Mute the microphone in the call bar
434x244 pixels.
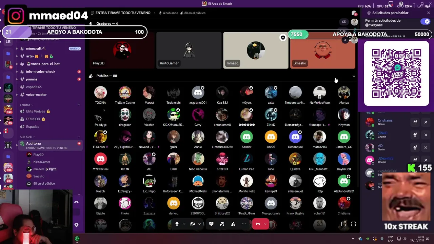point(177,224)
